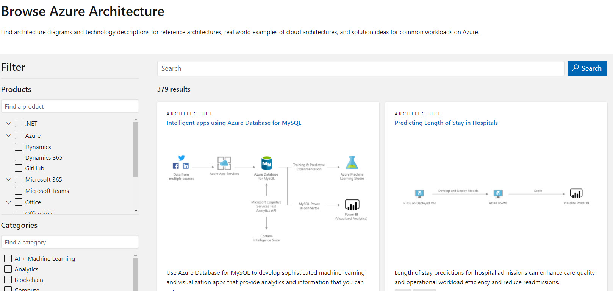Click the 'MySQL Power BI connector' label
Screen dimensions: 613x291
click(310, 206)
